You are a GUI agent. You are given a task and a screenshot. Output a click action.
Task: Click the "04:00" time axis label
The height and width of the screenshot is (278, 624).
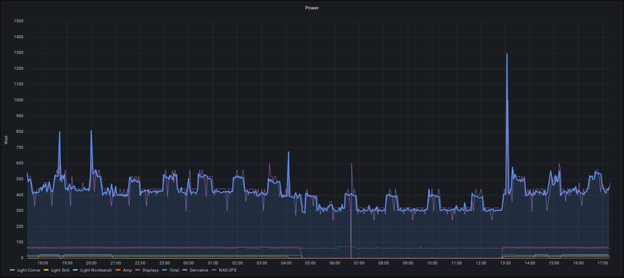pos(286,263)
